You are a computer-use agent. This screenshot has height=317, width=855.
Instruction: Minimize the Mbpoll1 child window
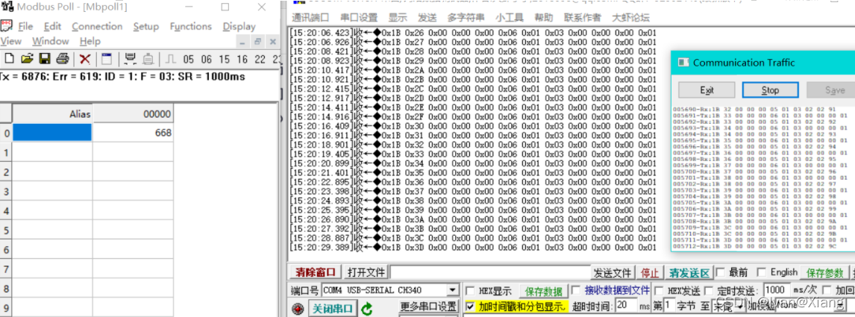[x=243, y=41]
